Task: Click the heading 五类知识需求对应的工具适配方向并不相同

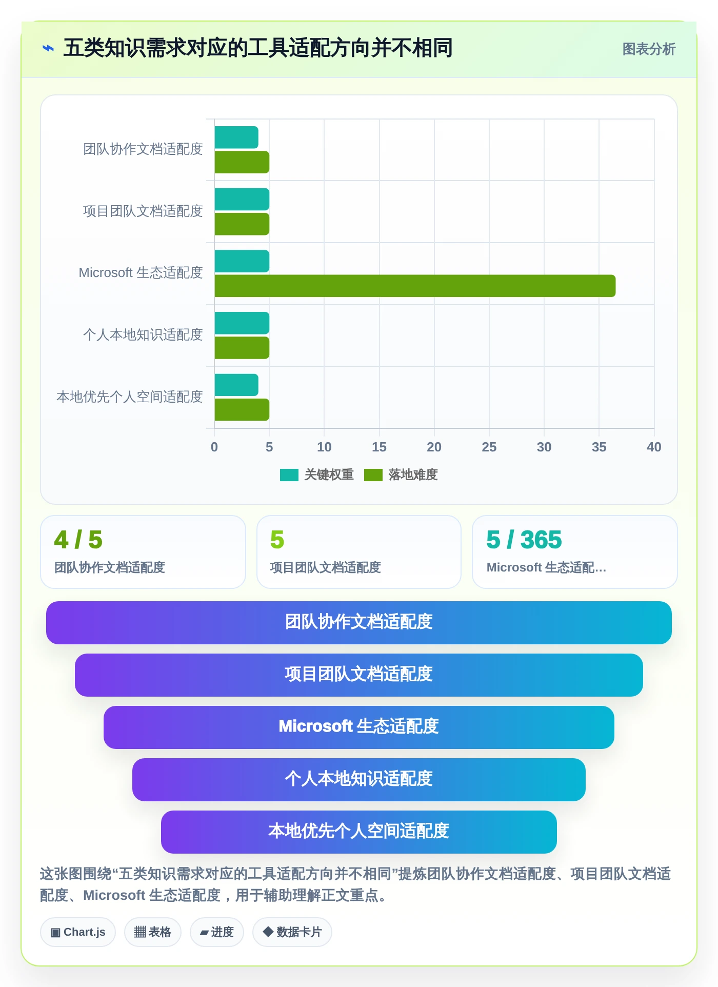Action: point(258,48)
